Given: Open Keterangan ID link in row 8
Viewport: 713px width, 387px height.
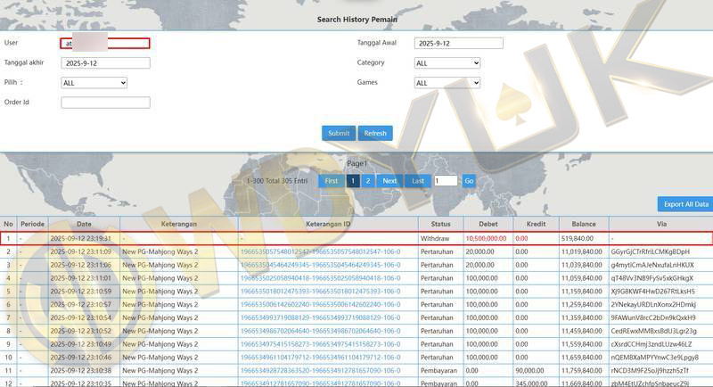Looking at the screenshot, I should [x=320, y=331].
